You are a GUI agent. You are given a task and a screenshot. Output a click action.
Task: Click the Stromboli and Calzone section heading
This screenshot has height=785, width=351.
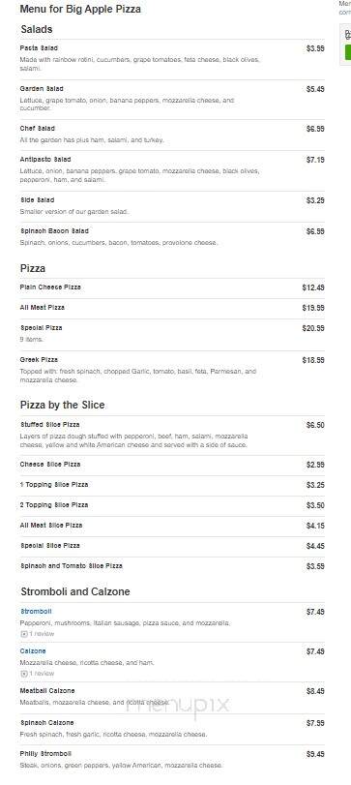[75, 591]
